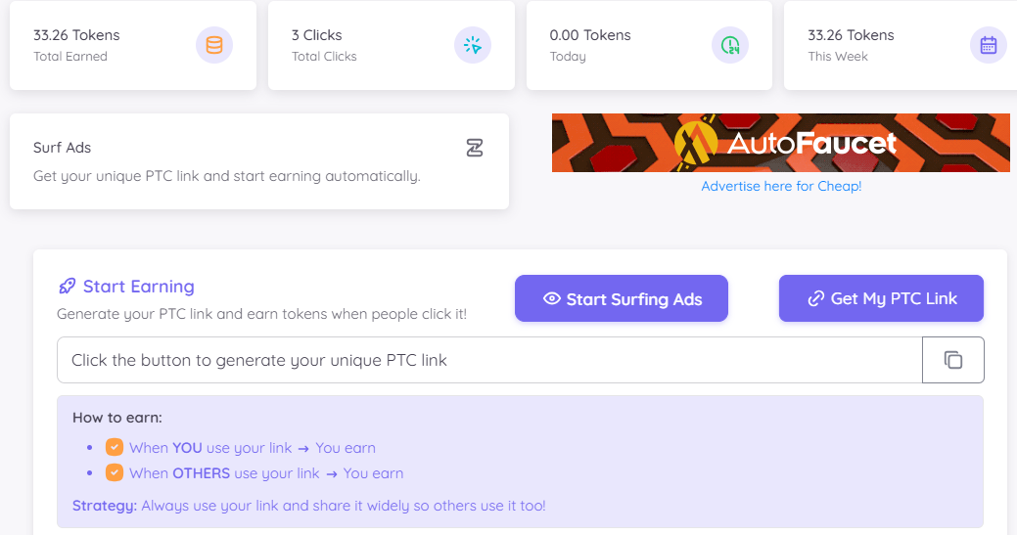Image resolution: width=1017 pixels, height=535 pixels.
Task: Click the unique PTC link input field
Action: [489, 360]
